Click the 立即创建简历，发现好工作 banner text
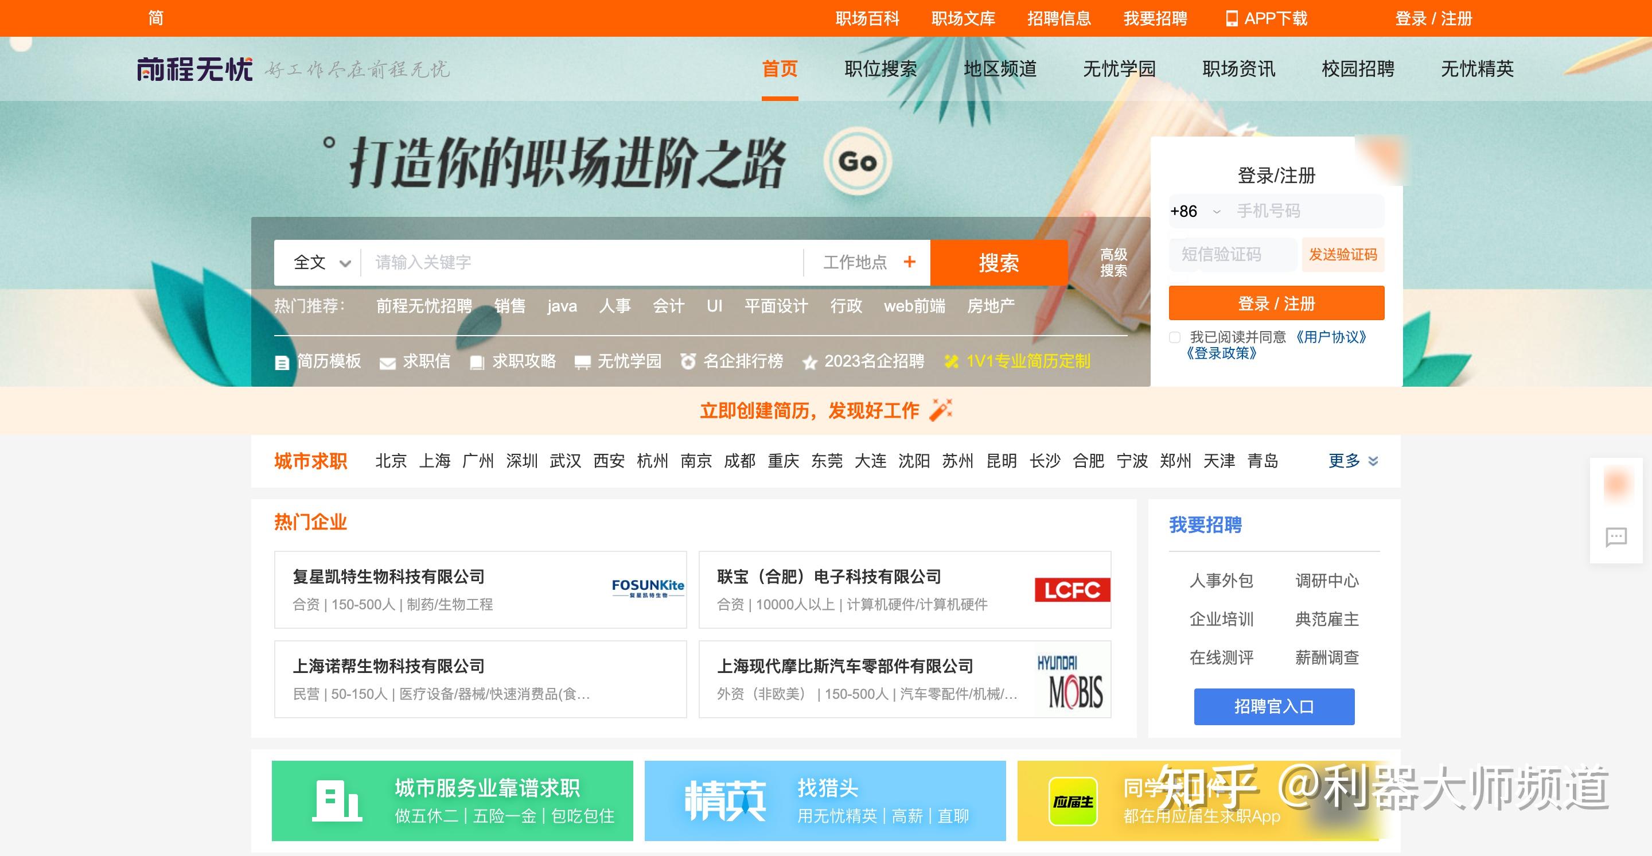 [x=809, y=410]
